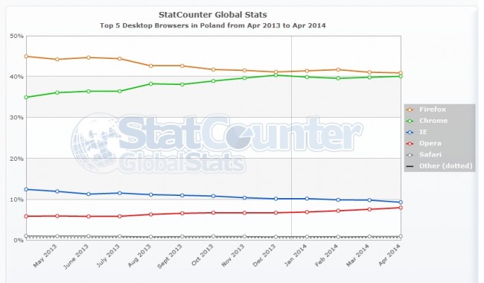Click the IE legend marker icon

(410, 133)
